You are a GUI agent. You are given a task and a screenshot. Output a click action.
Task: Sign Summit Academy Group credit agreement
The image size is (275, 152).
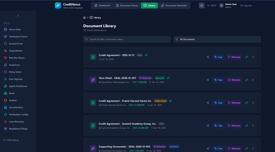click(218, 125)
